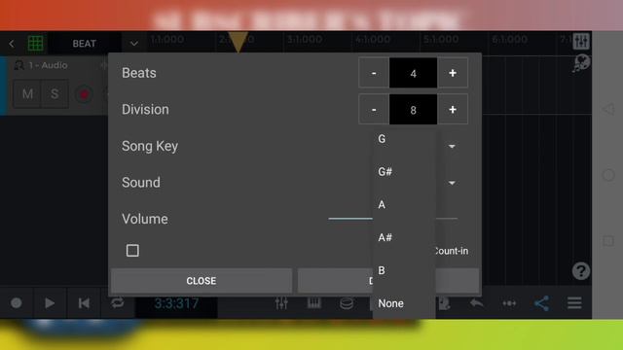Decrease Division with the minus button
Viewport: 623px width, 350px height.
(374, 110)
